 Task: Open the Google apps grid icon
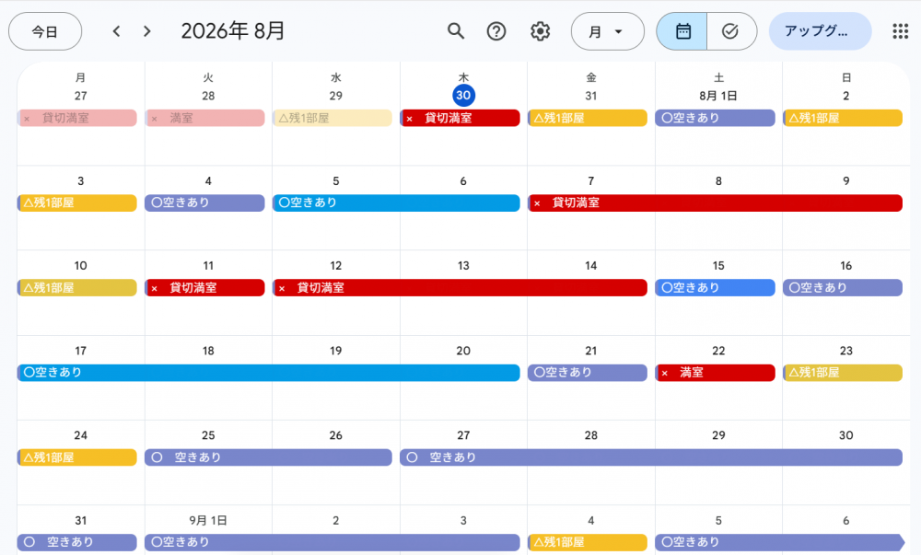click(900, 31)
